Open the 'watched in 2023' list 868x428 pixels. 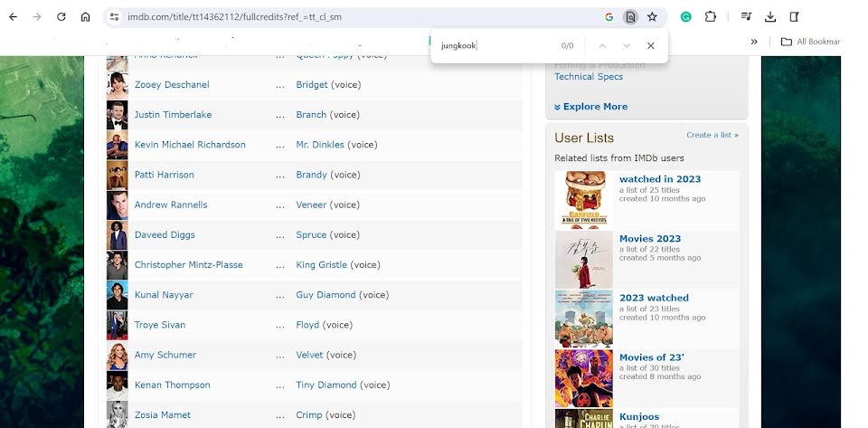click(660, 179)
